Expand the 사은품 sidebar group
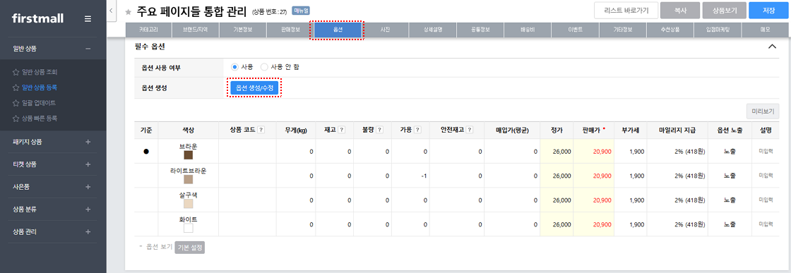This screenshot has height=273, width=791. tap(88, 187)
